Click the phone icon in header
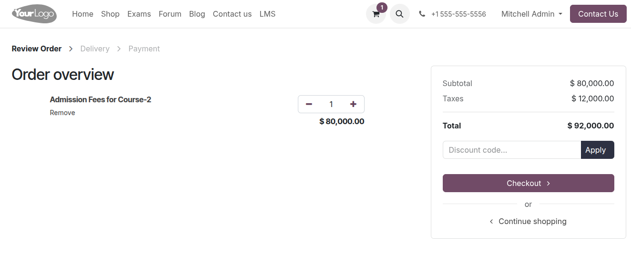The image size is (631, 254). pos(422,14)
